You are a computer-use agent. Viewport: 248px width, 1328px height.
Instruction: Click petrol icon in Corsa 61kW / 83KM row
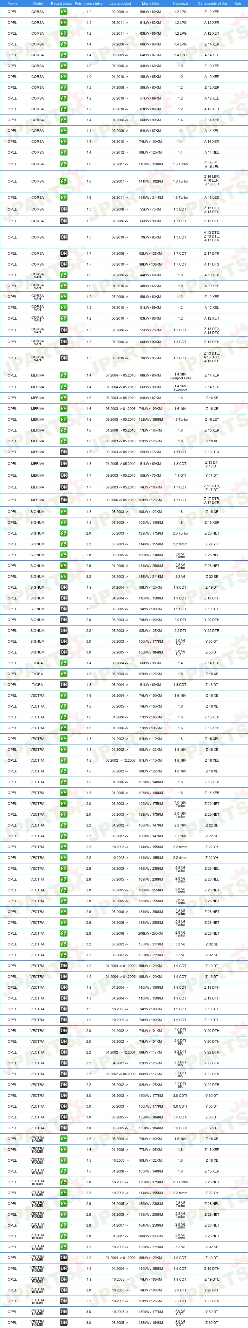63,23
